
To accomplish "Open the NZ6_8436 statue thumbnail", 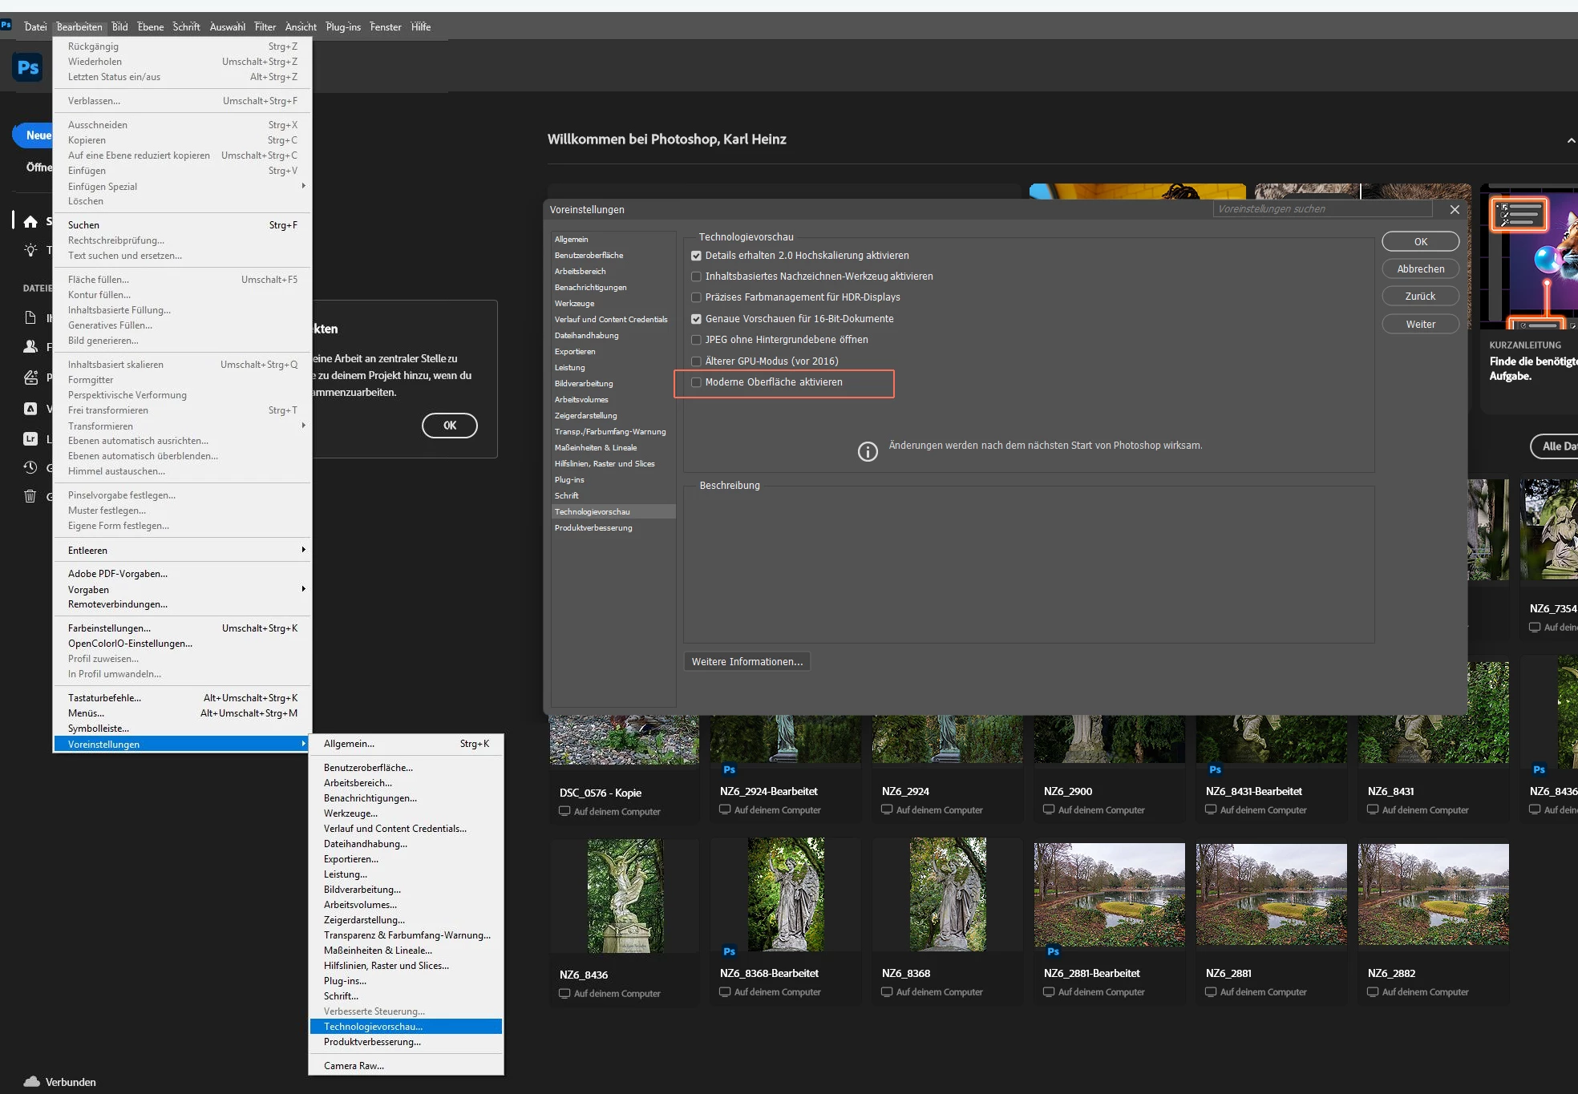I will (x=625, y=895).
